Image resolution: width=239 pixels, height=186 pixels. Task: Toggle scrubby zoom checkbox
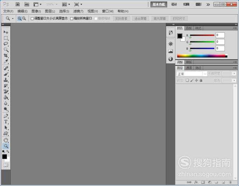(x=96, y=19)
